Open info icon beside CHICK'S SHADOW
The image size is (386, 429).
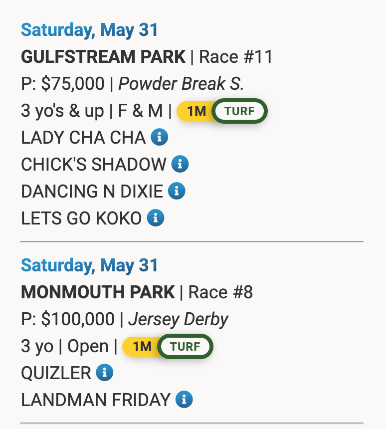click(x=180, y=164)
